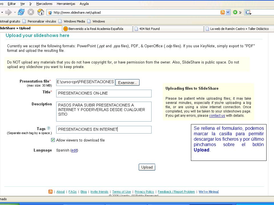274x205 pixels.
Task: Open the Windows Media bookmark
Action: [x=72, y=21]
